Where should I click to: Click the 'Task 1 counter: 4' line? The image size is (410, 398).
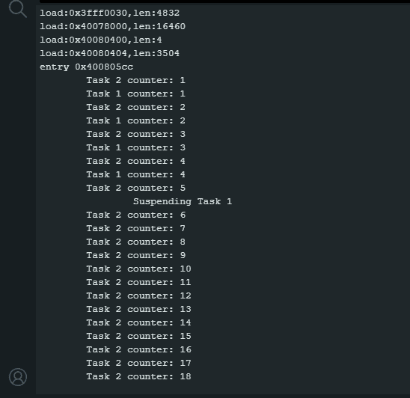click(136, 174)
